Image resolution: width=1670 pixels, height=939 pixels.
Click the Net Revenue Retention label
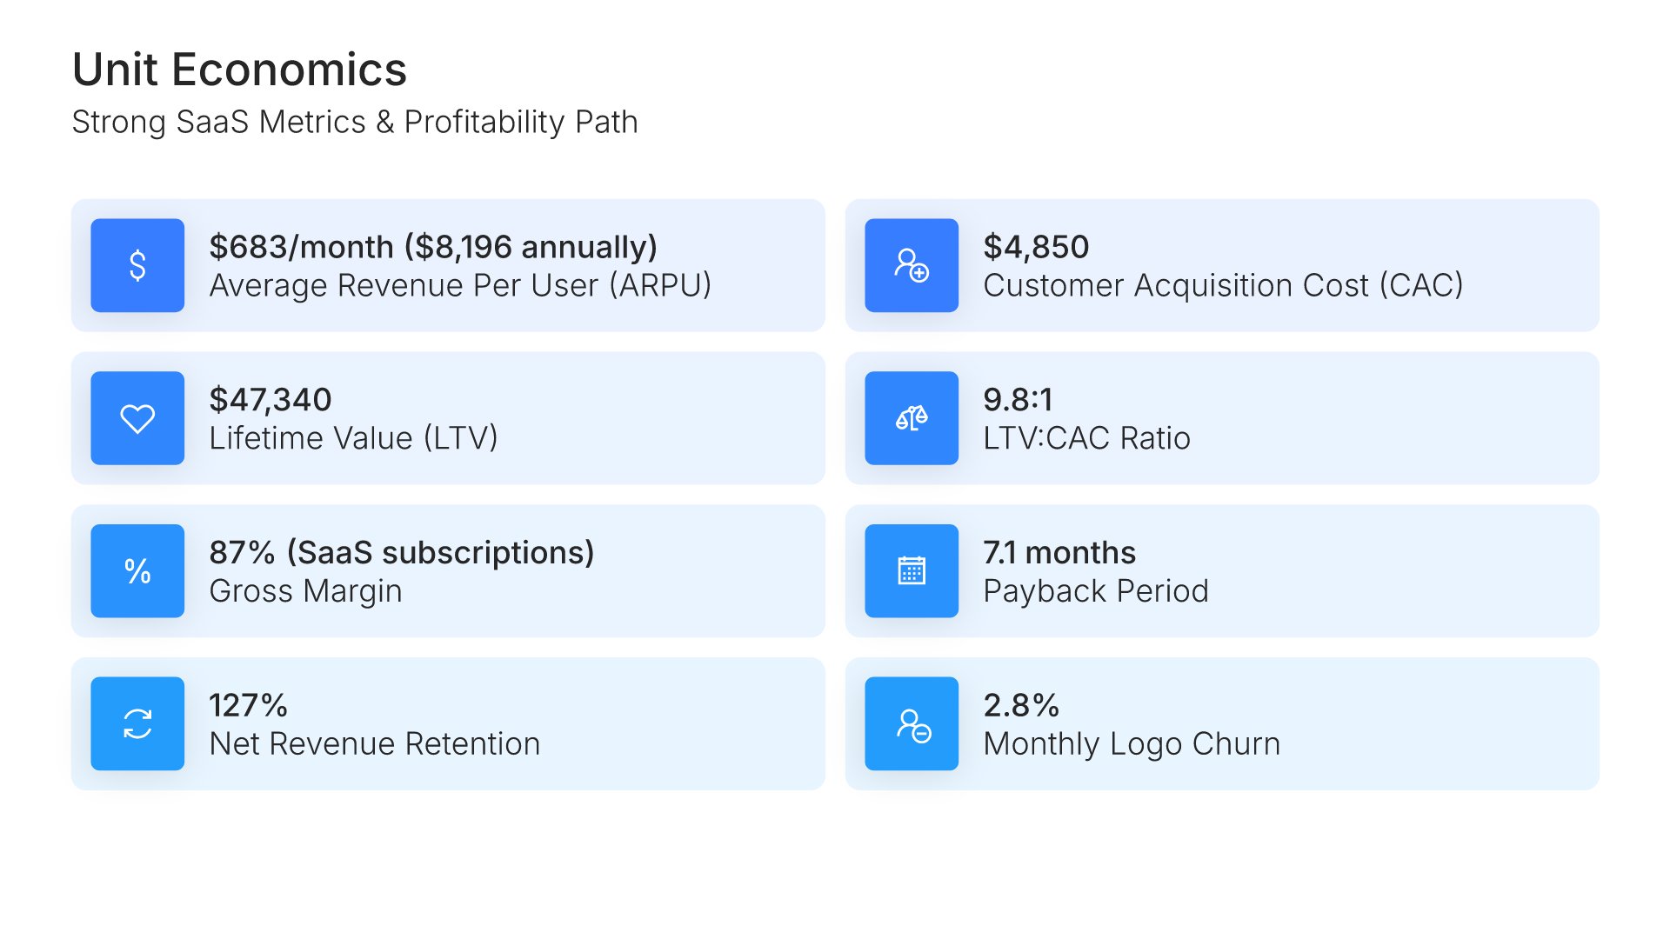click(375, 744)
